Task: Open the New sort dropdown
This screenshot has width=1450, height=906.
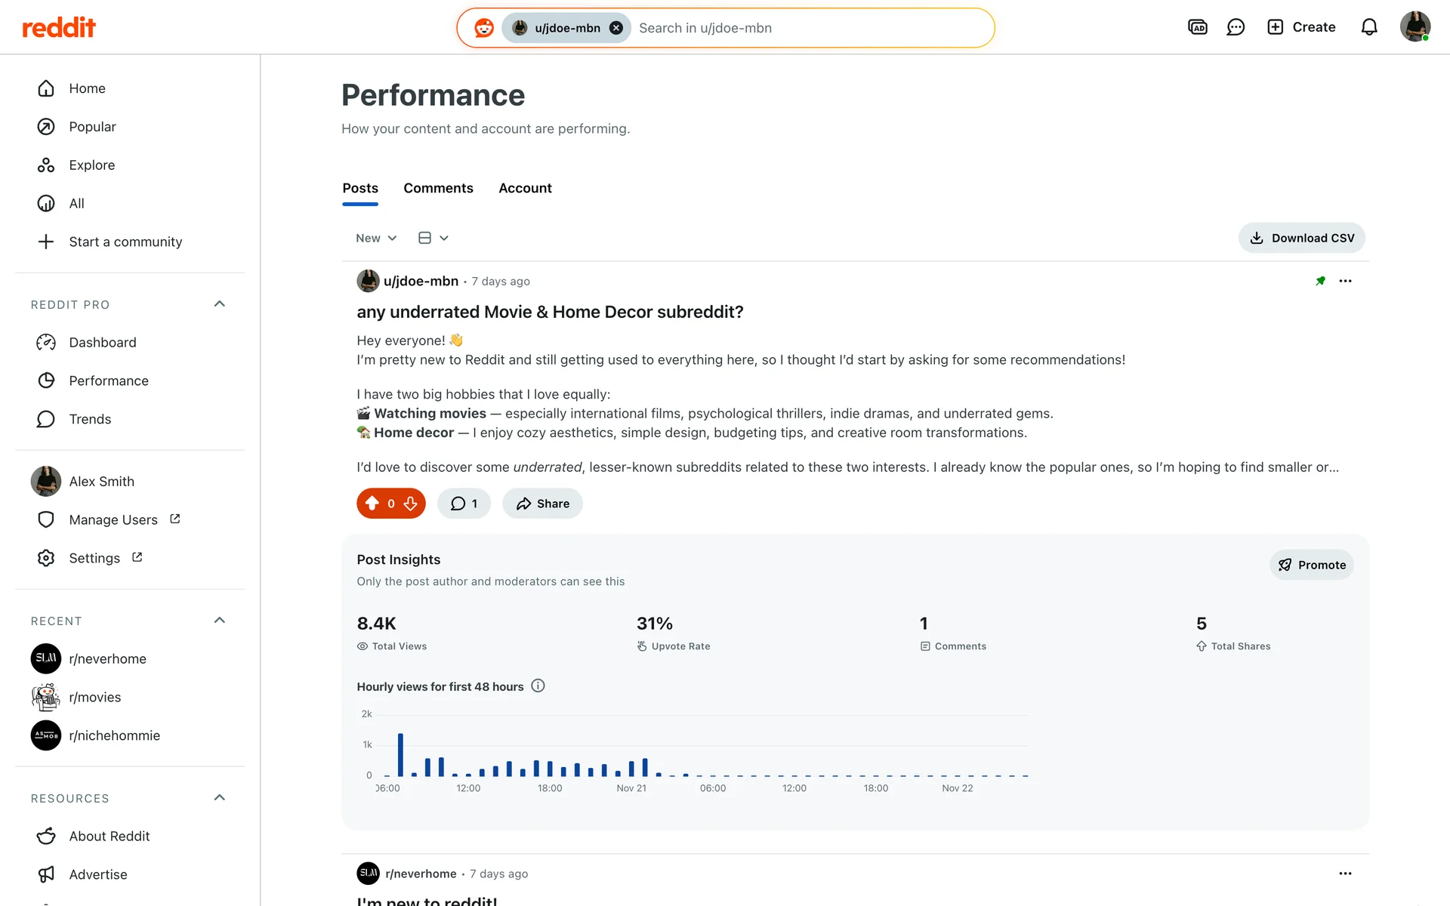Action: click(376, 238)
